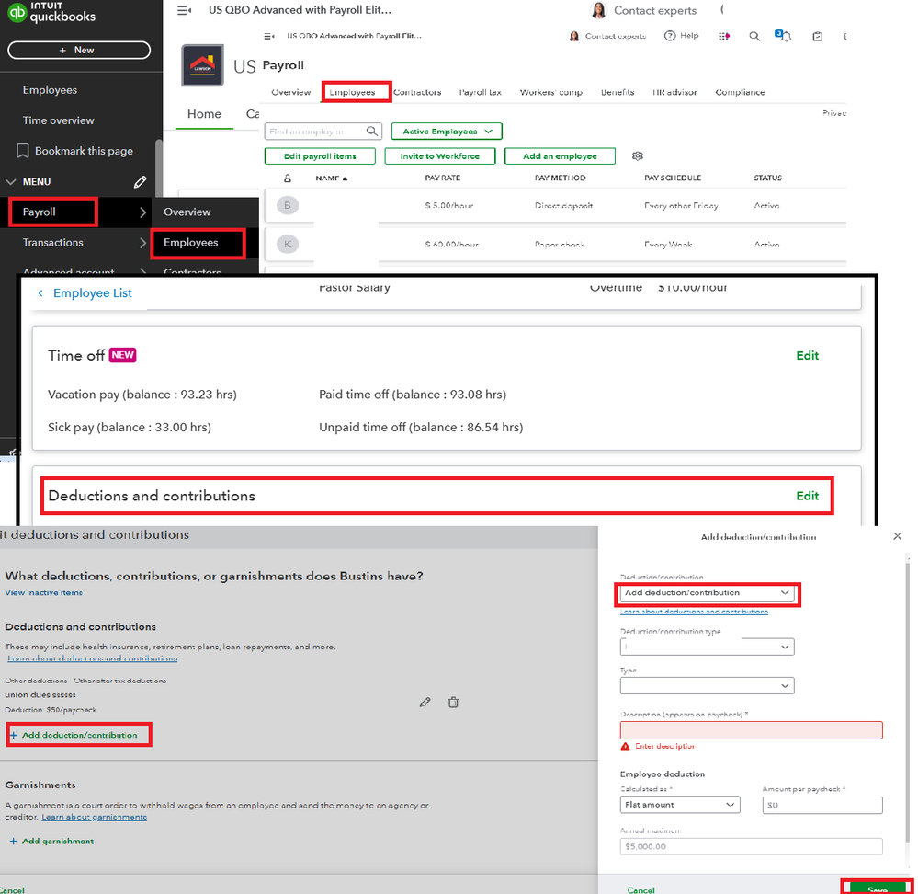The image size is (918, 894).
Task: Click the bookmark icon beside Bookmark this page
Action: click(23, 151)
